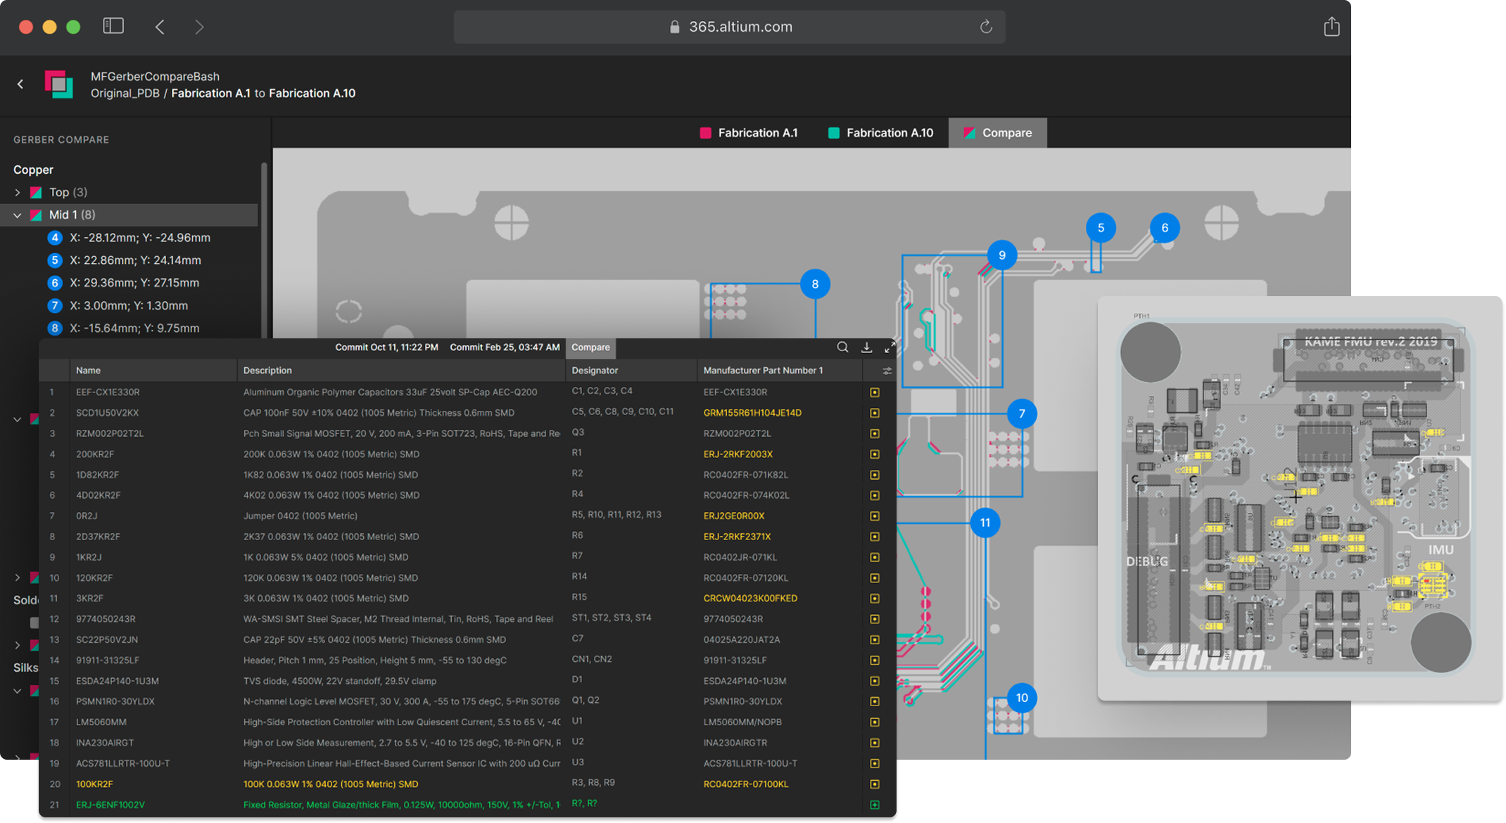Collapse the Mid 1 (8) layer
1506x823 pixels.
point(18,215)
